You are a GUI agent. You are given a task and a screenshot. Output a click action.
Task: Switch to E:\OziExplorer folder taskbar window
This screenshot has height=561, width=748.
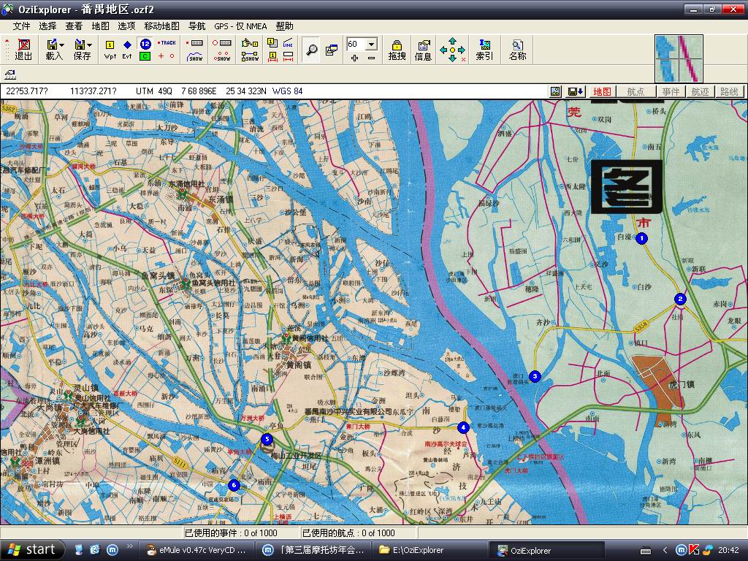point(431,550)
